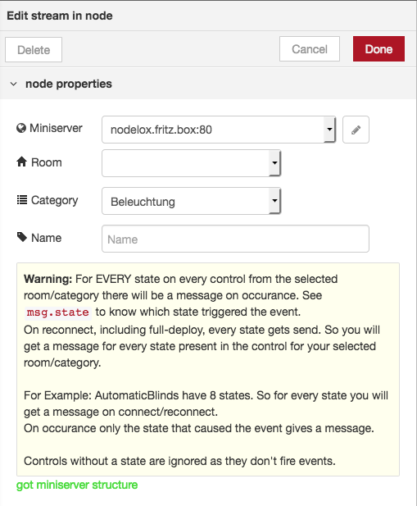Click the node properties header label
This screenshot has height=506, width=417.
tap(69, 84)
